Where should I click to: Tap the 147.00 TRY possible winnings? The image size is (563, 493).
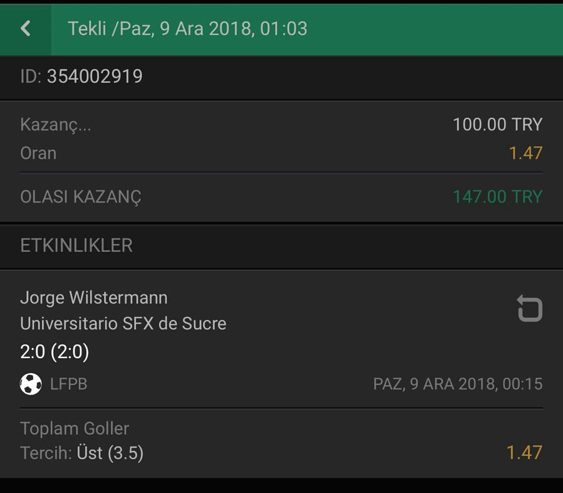pos(497,197)
